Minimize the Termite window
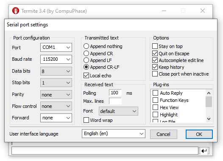Viewport: 223px width, 161px height. [x=164, y=11]
